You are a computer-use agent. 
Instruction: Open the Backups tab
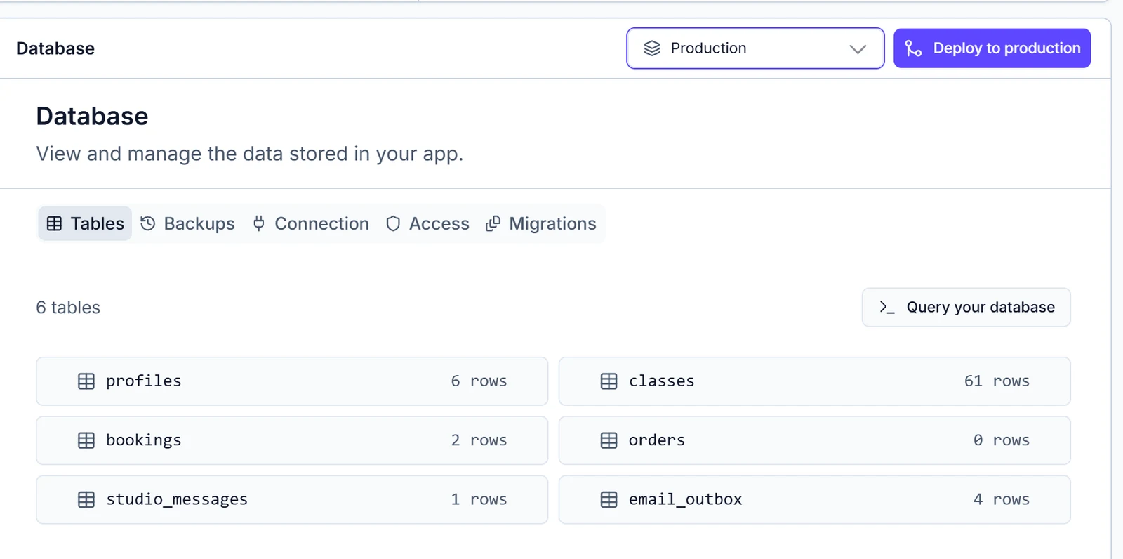click(x=187, y=223)
